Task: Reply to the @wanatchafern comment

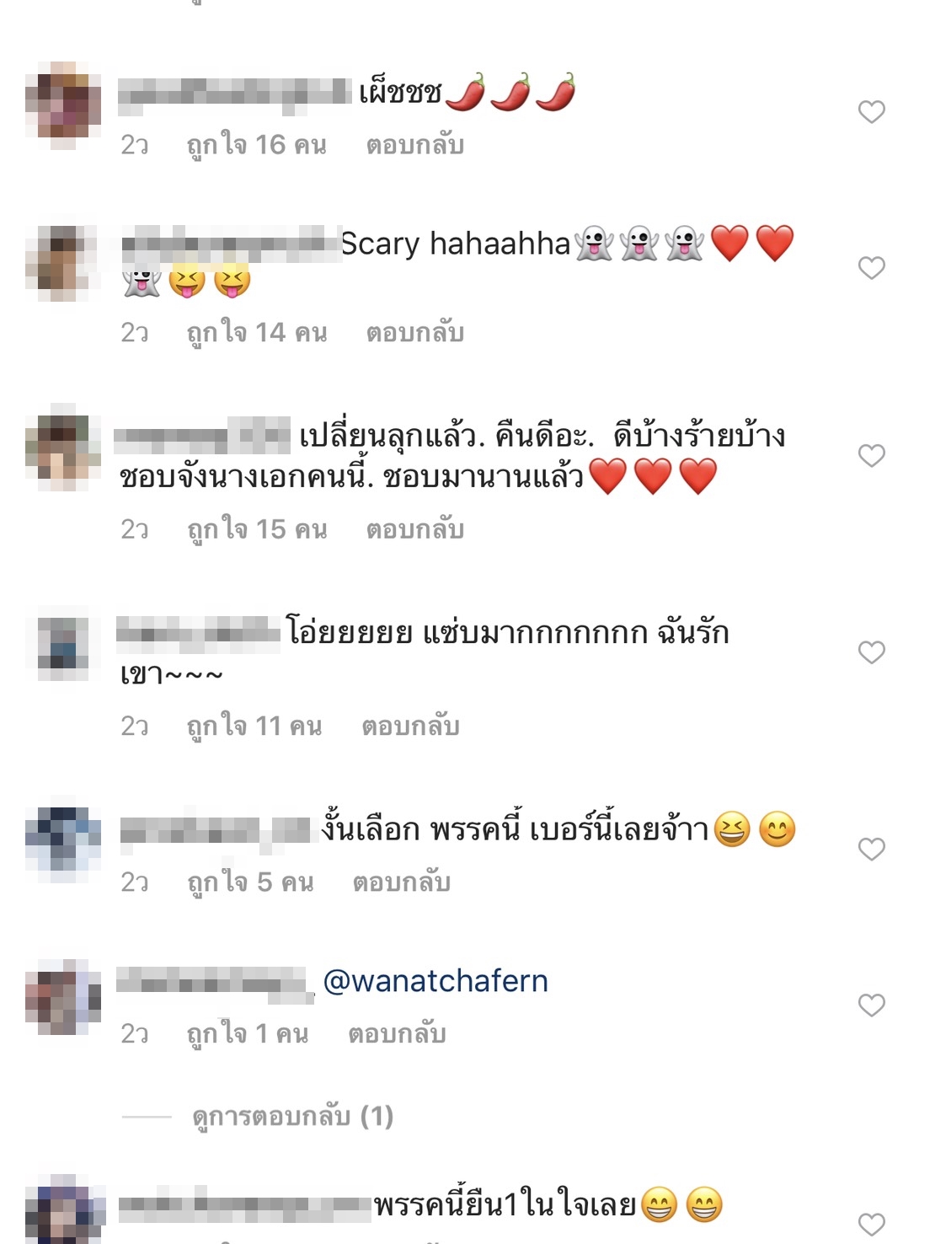Action: pyautogui.click(x=398, y=1034)
